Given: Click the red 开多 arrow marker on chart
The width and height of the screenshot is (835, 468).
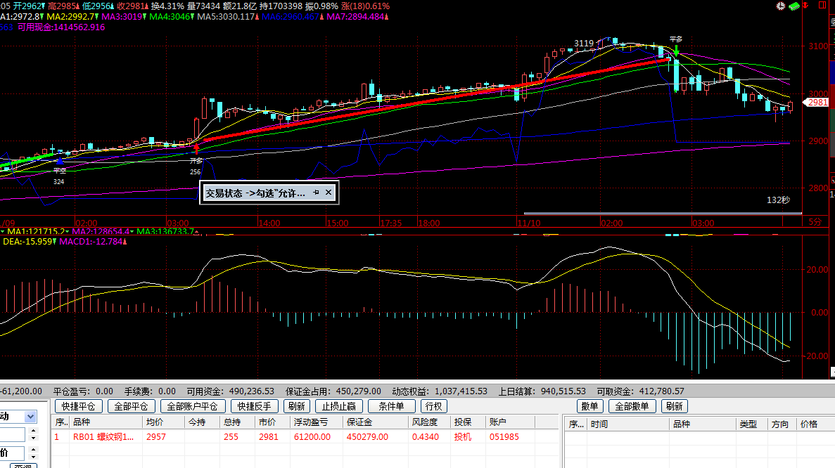Looking at the screenshot, I should point(196,149).
